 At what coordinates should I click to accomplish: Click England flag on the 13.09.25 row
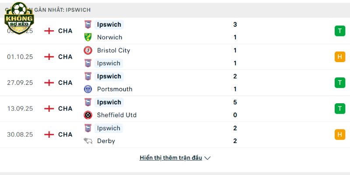coord(49,108)
